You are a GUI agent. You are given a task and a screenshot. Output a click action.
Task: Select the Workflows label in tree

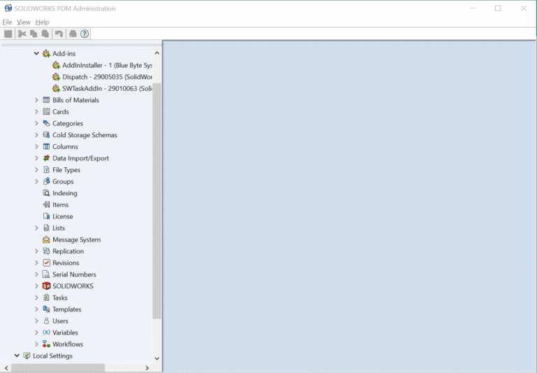coord(68,344)
